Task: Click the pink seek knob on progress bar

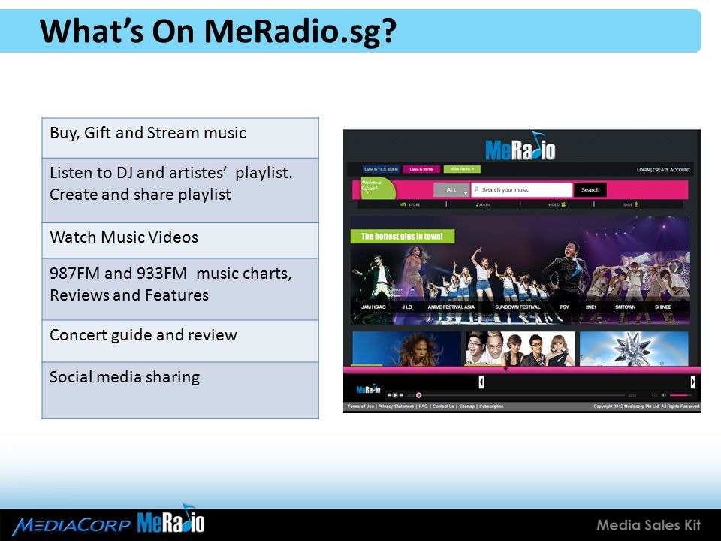Action: (x=418, y=395)
